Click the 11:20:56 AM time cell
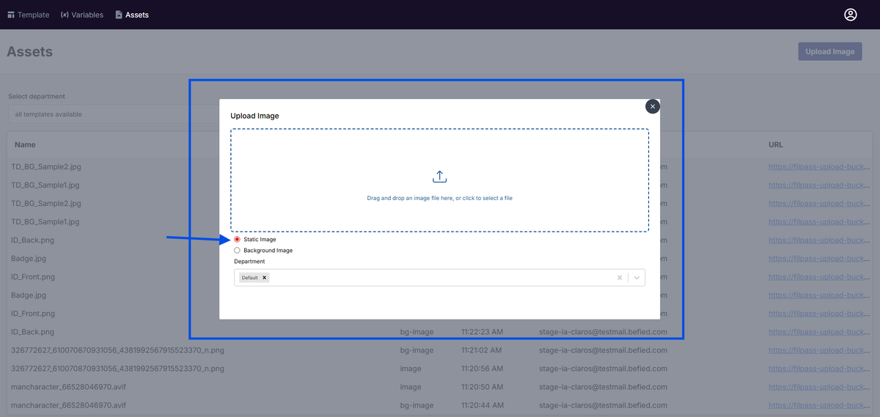 (x=482, y=369)
